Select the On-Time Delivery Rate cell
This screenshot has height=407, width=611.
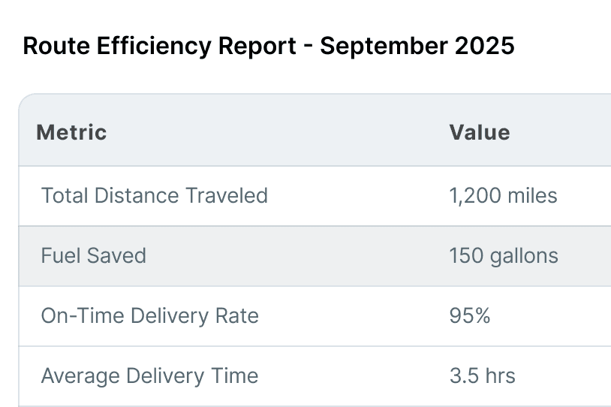tap(149, 316)
